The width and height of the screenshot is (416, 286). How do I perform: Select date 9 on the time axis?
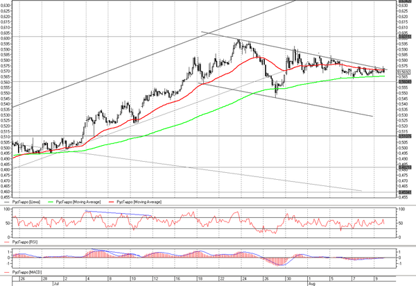376,279
